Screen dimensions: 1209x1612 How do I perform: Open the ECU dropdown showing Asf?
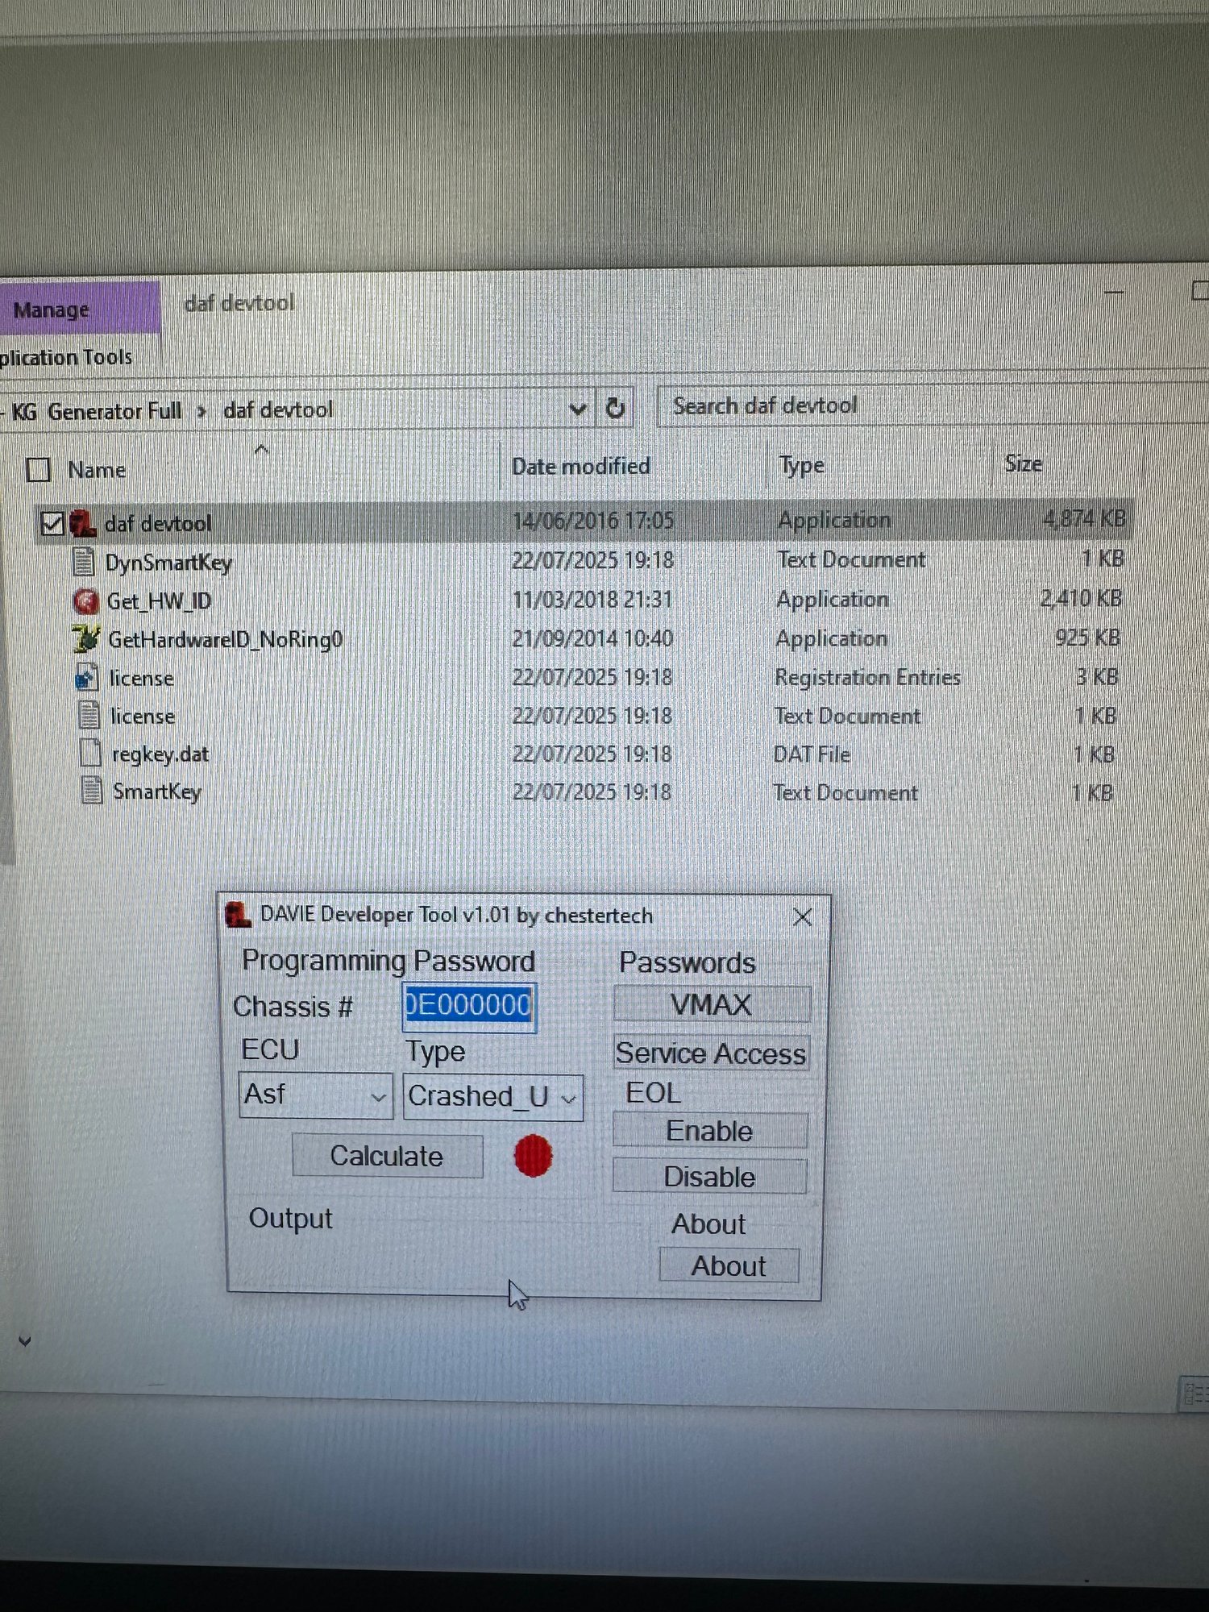click(316, 1095)
